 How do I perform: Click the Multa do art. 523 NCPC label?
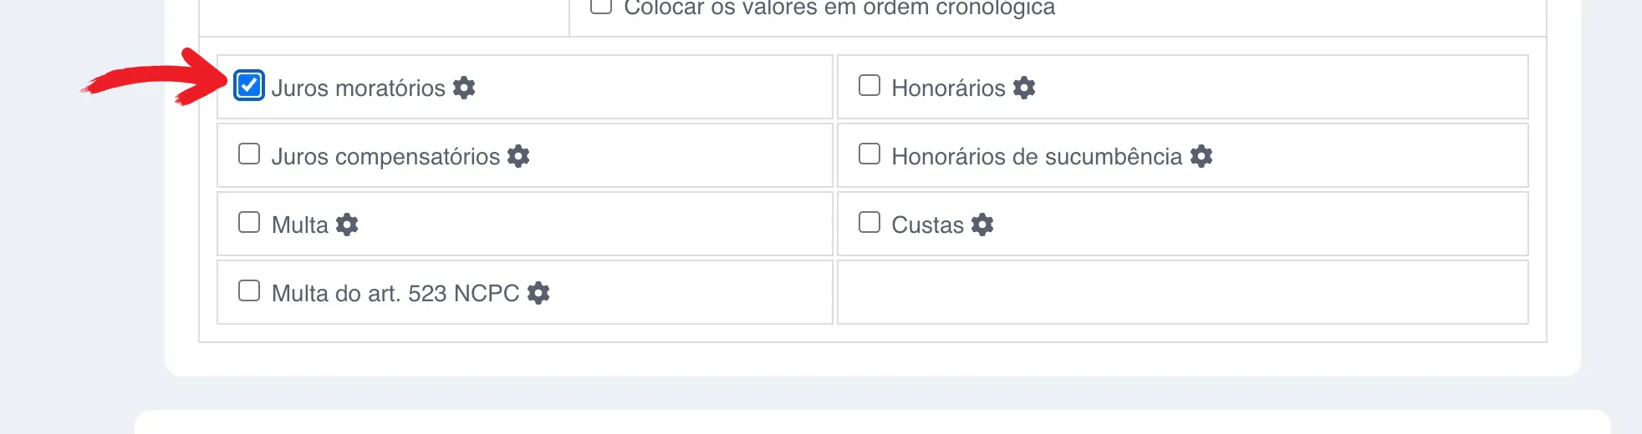[x=395, y=294]
